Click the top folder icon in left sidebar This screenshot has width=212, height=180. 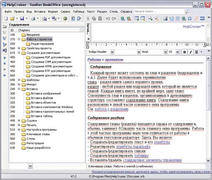tap(5, 27)
